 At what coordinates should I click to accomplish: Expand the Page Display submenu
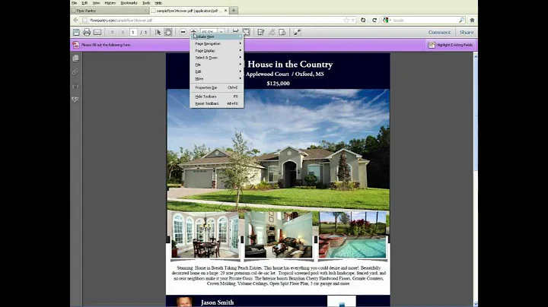coord(217,51)
